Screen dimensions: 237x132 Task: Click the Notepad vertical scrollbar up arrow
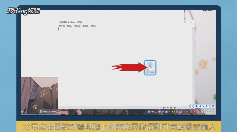coord(193,29)
